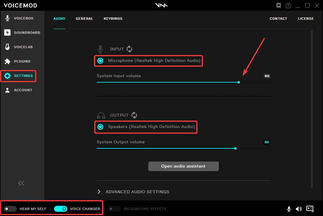The height and width of the screenshot is (216, 323).
Task: Click the Open audio assistant button
Action: click(x=183, y=166)
